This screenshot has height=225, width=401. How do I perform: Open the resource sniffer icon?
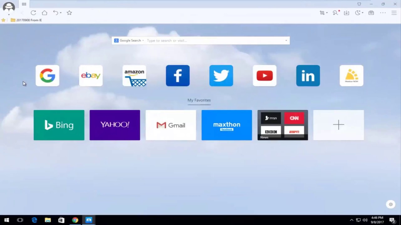tap(336, 13)
